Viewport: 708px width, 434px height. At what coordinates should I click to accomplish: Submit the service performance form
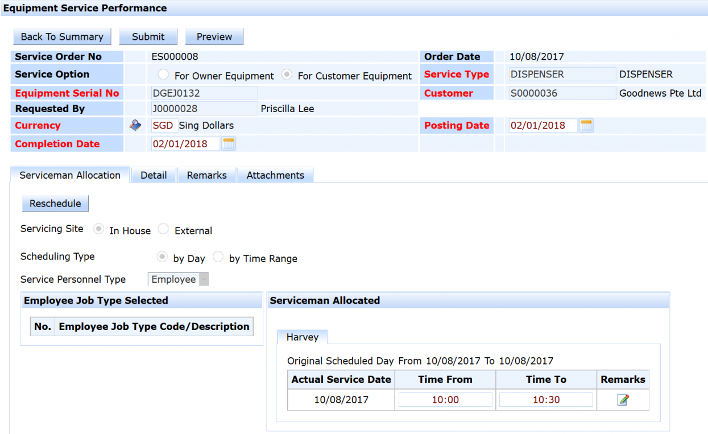coord(148,36)
